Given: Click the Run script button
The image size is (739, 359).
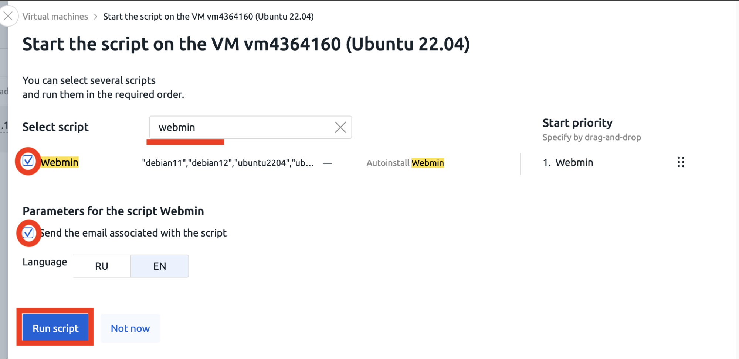Looking at the screenshot, I should coord(55,328).
